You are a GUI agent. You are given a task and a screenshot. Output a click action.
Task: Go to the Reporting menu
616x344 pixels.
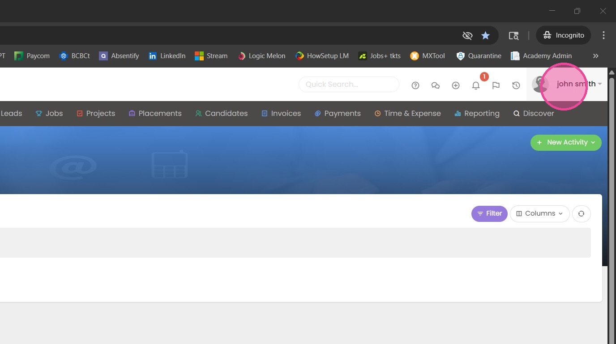click(x=477, y=114)
